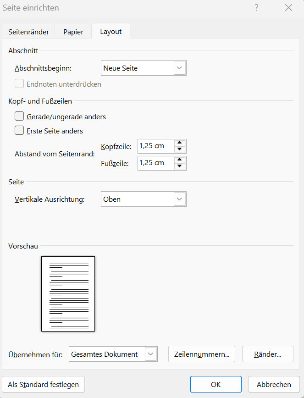Close the Seite einrichten dialog
Screen dimensions: 304x398
(x=288, y=8)
